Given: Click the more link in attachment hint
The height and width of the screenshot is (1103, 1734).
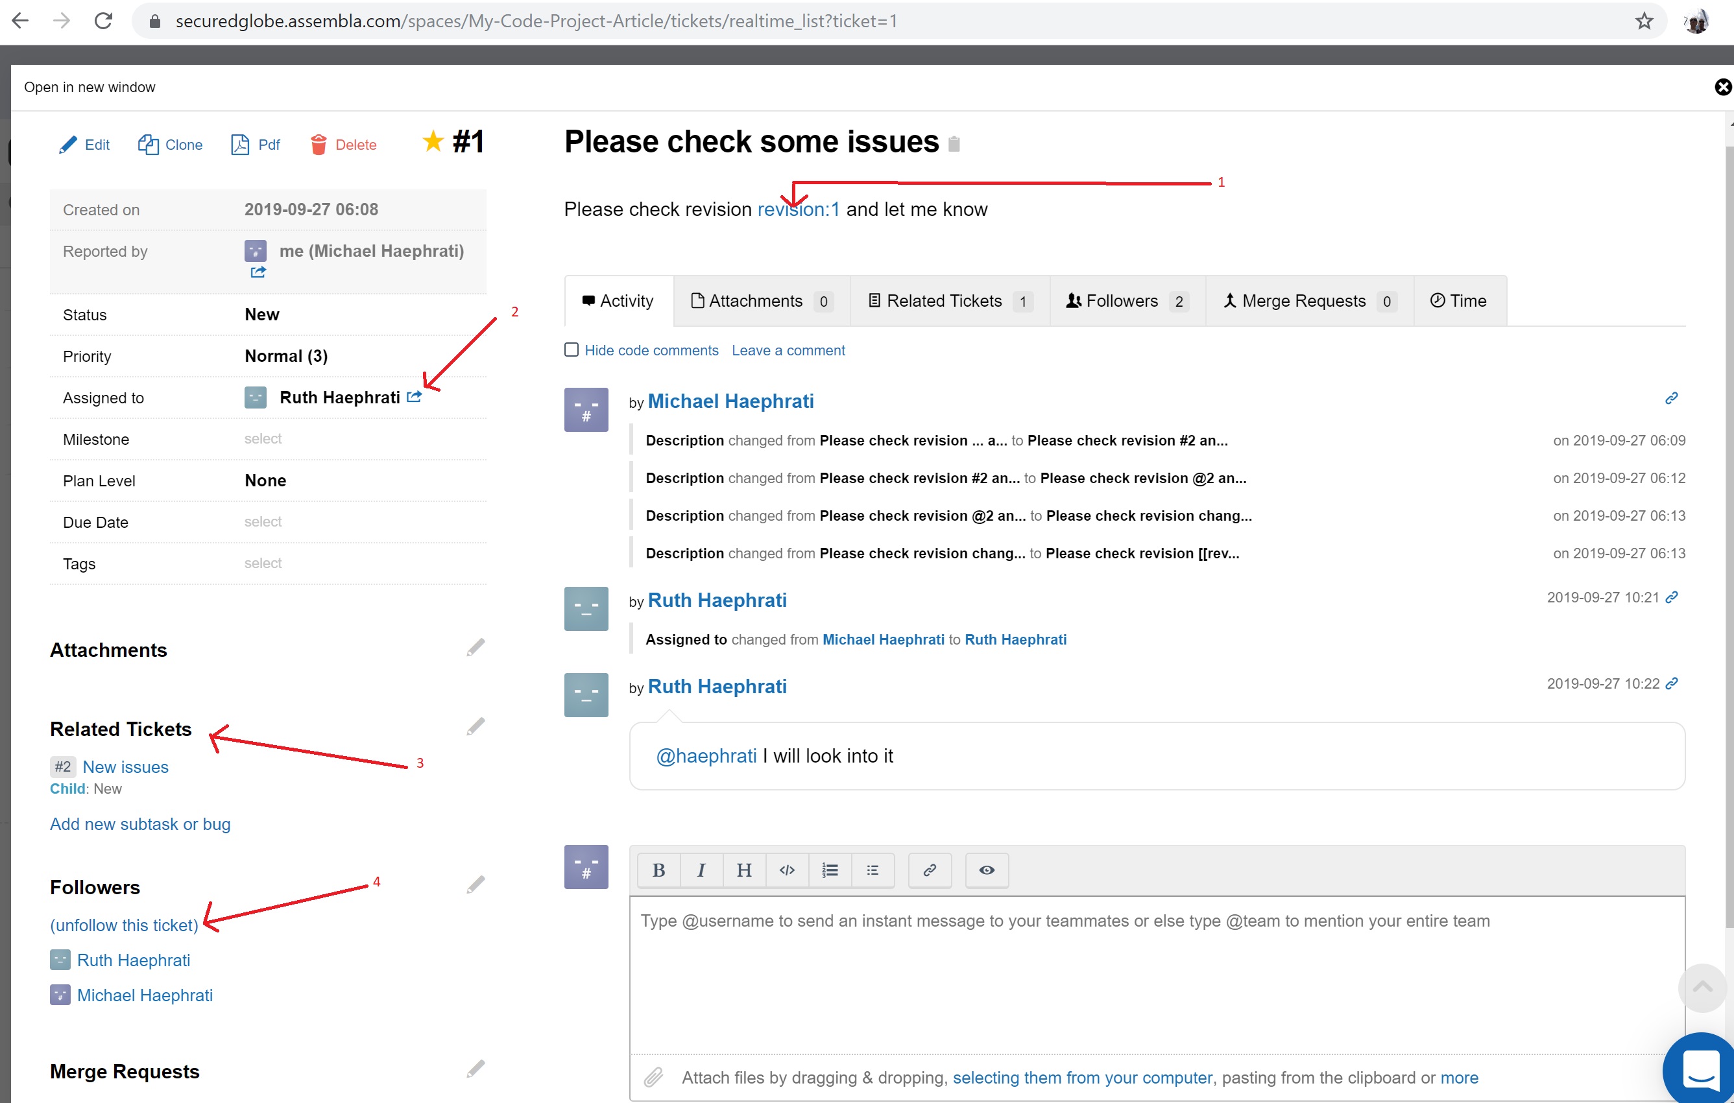Looking at the screenshot, I should pyautogui.click(x=1459, y=1078).
